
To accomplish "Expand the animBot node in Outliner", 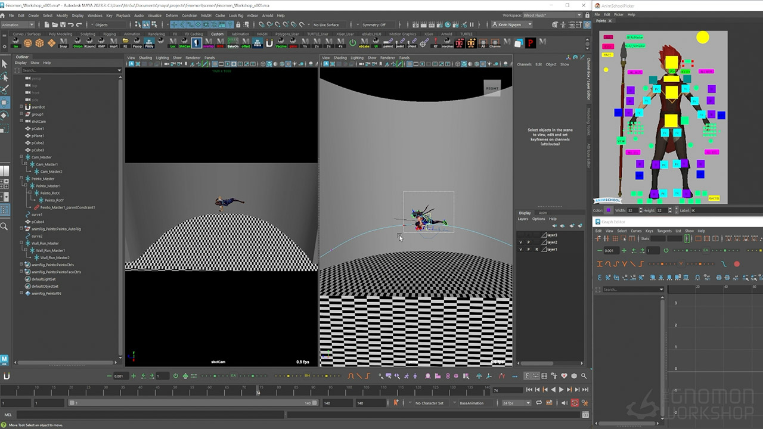I will pos(21,107).
